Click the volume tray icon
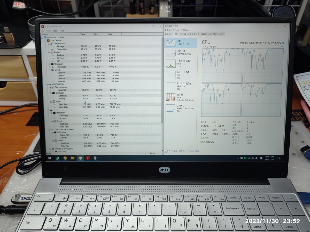Screen dimensions: 310x232 tap(252, 158)
